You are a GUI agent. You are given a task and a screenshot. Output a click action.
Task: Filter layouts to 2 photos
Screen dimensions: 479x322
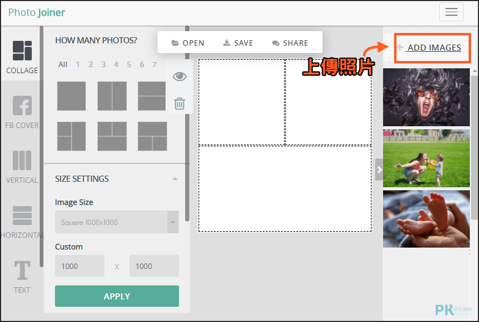pos(90,65)
